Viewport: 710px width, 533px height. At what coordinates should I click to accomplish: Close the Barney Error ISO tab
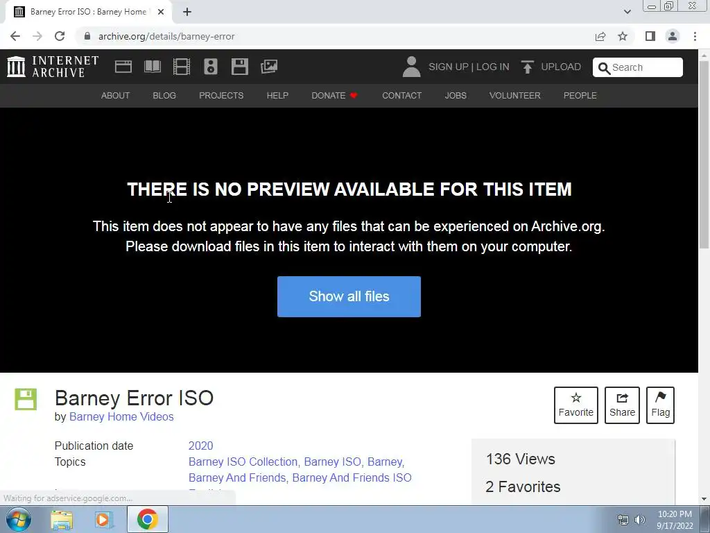pyautogui.click(x=161, y=12)
